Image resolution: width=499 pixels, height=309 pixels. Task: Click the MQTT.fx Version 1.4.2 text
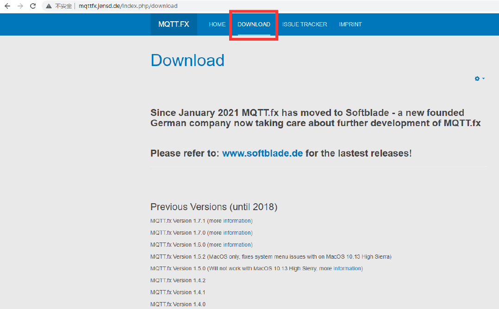tap(178, 280)
